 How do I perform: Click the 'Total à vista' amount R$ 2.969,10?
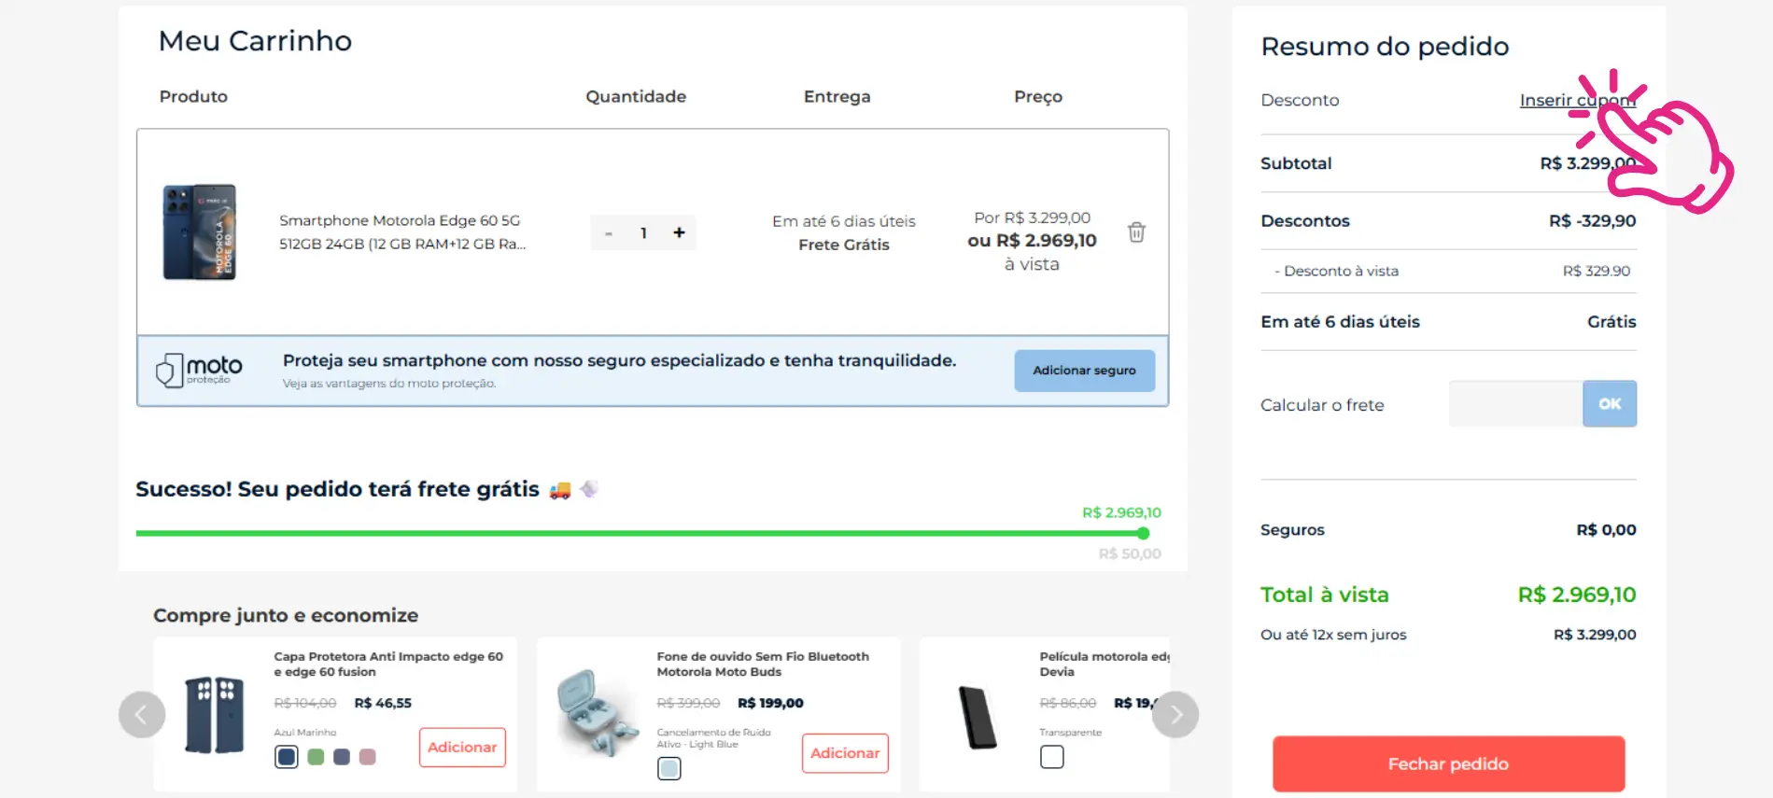tap(1577, 595)
